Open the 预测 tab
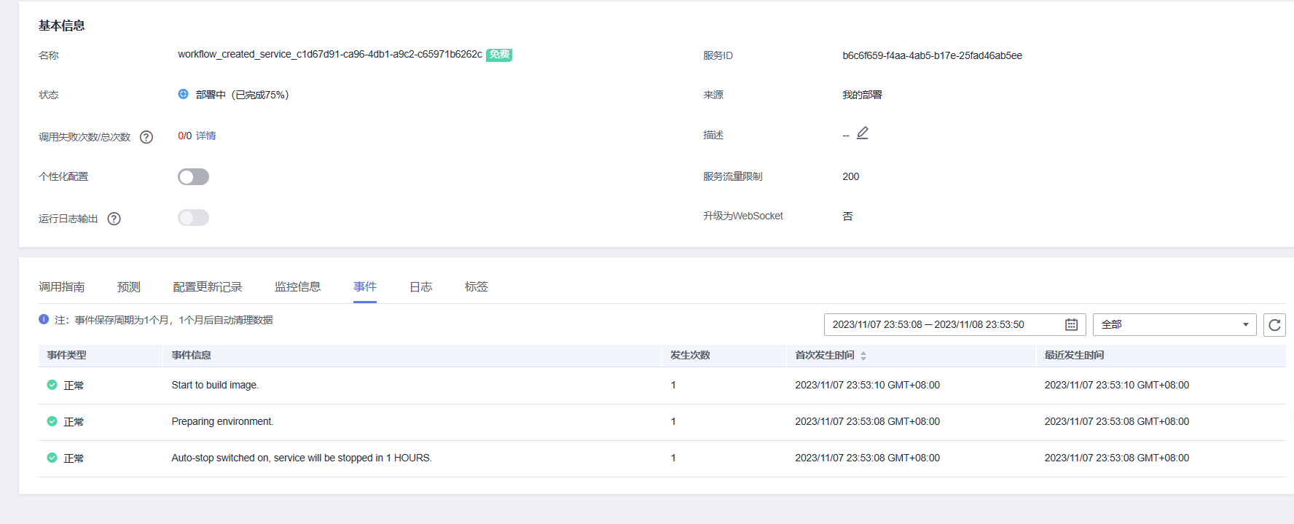This screenshot has width=1294, height=524. click(x=129, y=287)
